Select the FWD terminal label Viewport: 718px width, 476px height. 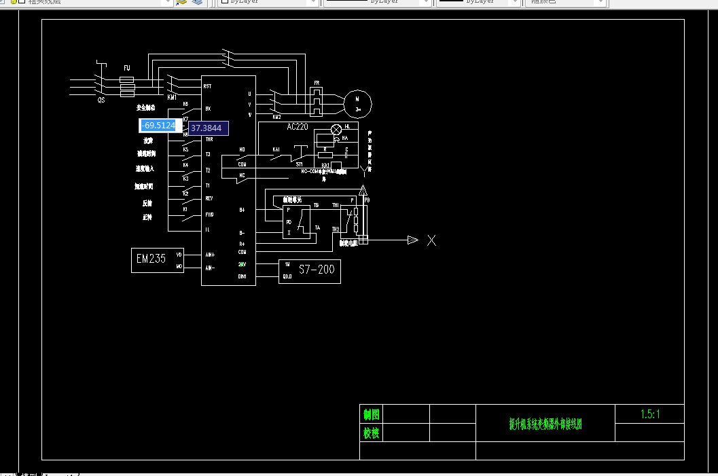tap(209, 214)
